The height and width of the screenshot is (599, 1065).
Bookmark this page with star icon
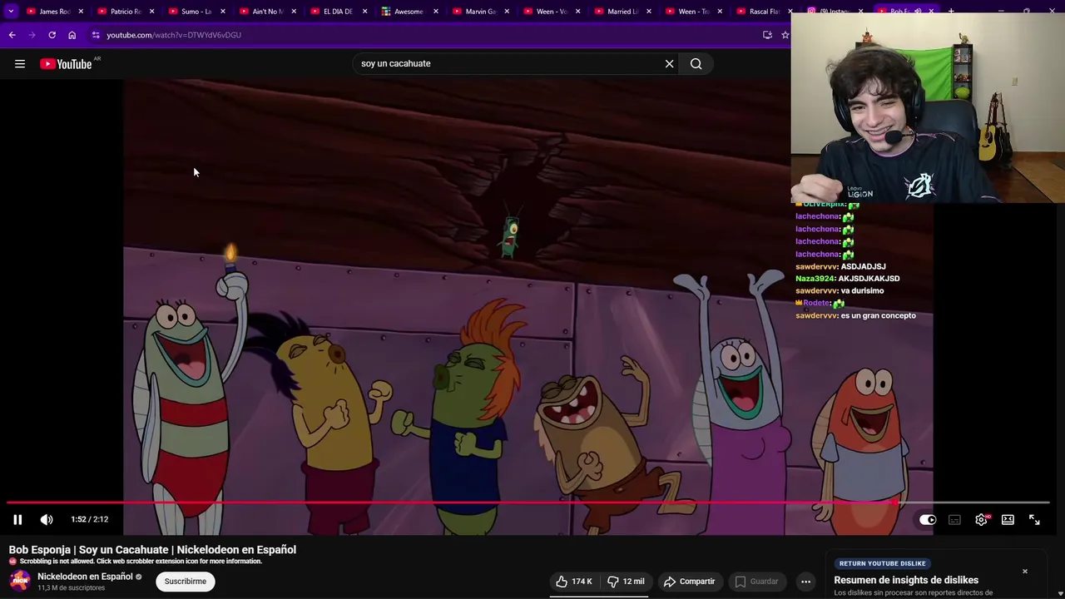tap(785, 35)
